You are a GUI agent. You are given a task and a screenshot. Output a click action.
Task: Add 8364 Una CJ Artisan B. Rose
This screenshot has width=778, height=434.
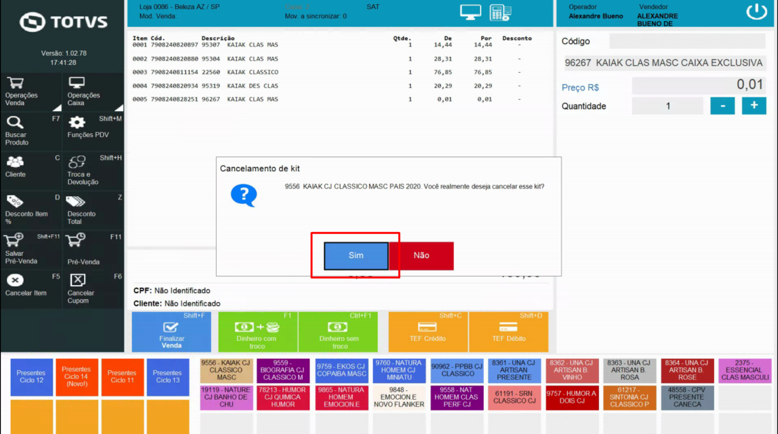(687, 371)
